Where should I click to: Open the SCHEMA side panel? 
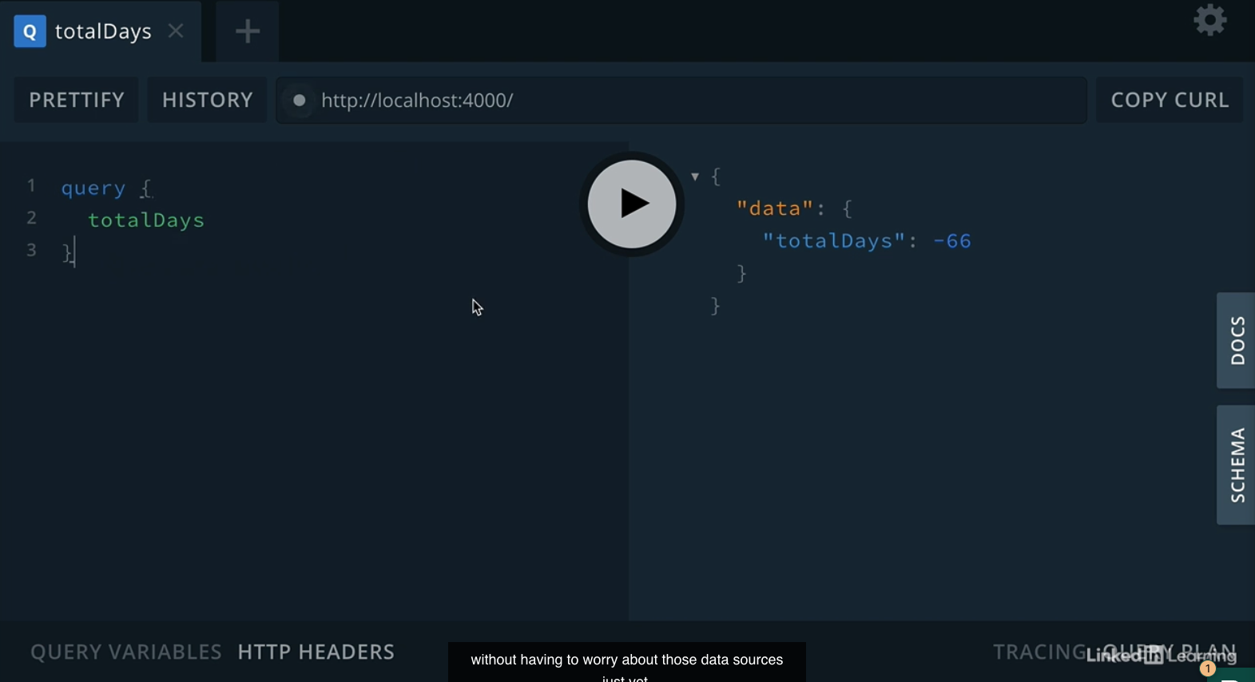(x=1236, y=465)
